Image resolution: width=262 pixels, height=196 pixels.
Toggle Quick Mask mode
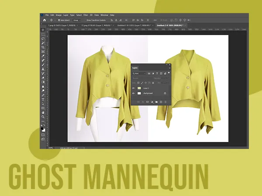pos(43,135)
